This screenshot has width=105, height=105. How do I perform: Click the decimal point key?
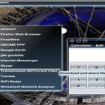(97, 86)
